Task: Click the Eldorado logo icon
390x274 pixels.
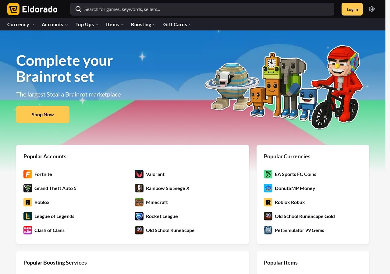Action: (x=13, y=9)
